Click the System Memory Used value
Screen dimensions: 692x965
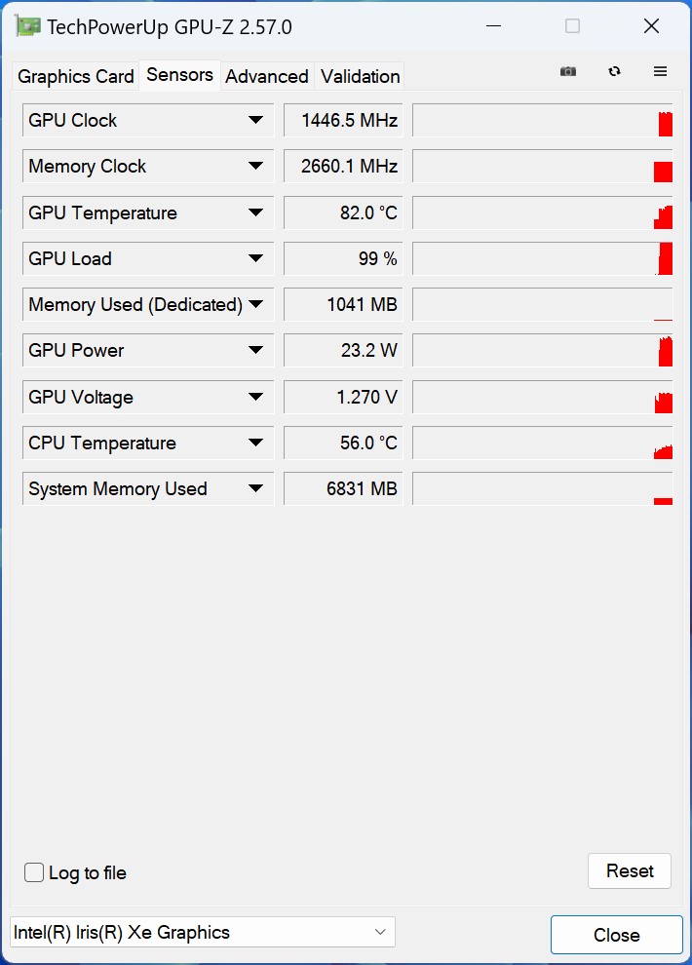tap(343, 488)
